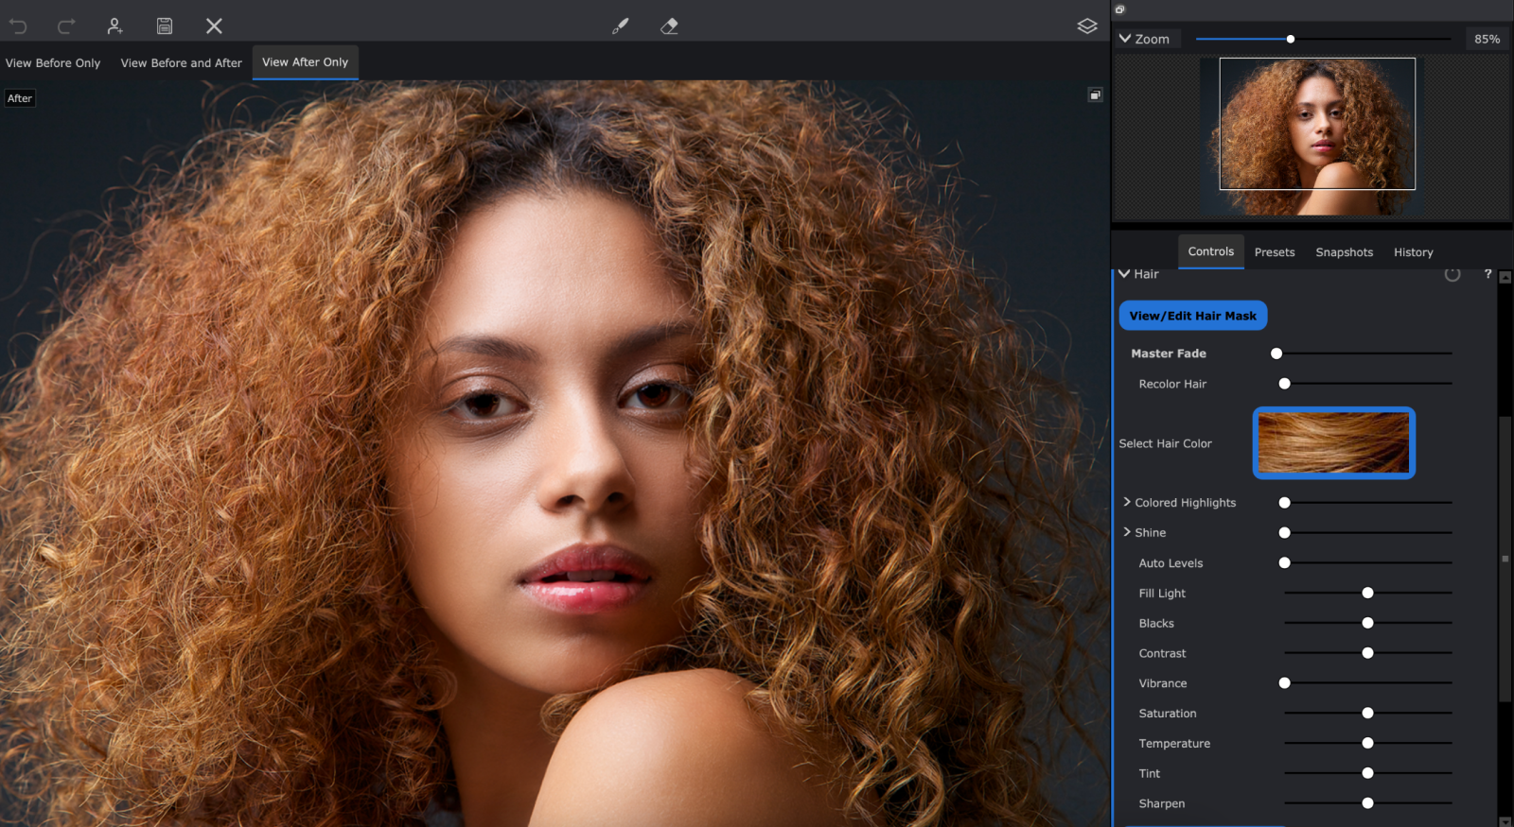Open Hair section help question mark
The width and height of the screenshot is (1514, 827).
(1488, 273)
